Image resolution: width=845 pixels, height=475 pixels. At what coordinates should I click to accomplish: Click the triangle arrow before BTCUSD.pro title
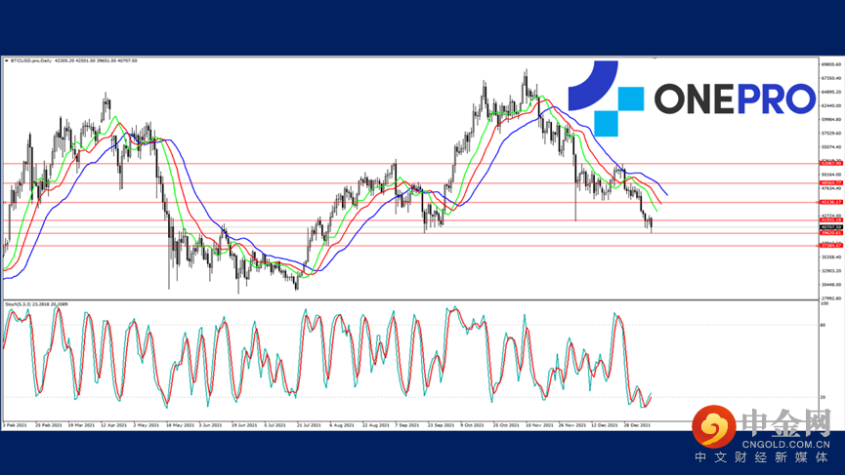(7, 60)
